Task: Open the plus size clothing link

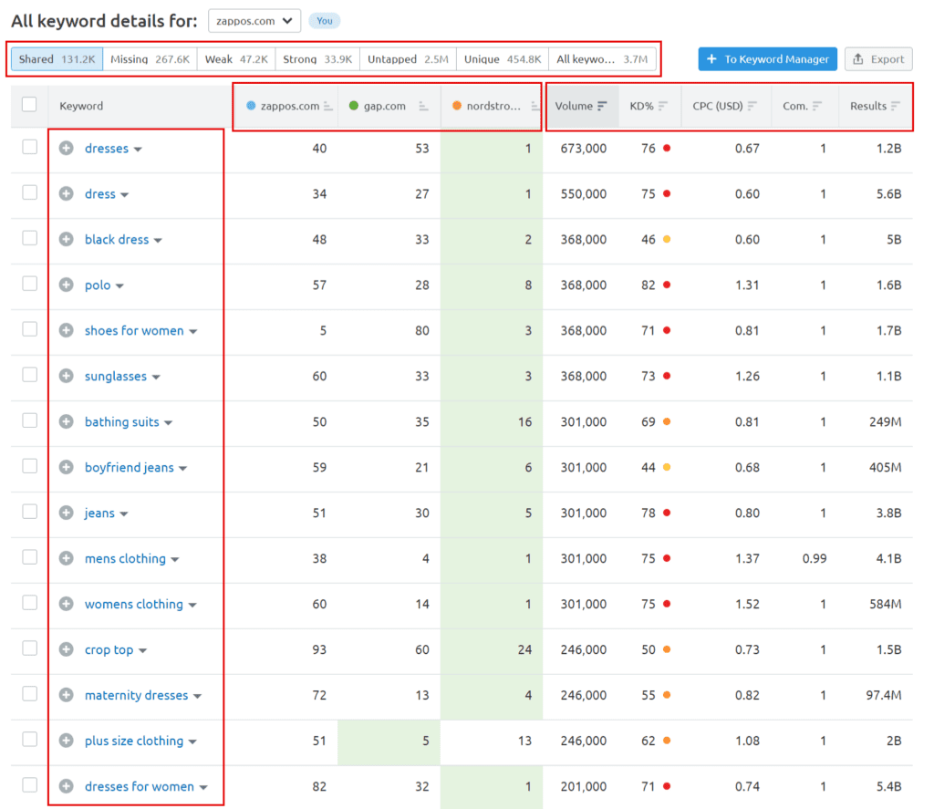Action: pyautogui.click(x=134, y=741)
